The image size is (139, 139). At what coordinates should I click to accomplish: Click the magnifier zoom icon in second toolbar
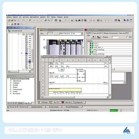22,24
